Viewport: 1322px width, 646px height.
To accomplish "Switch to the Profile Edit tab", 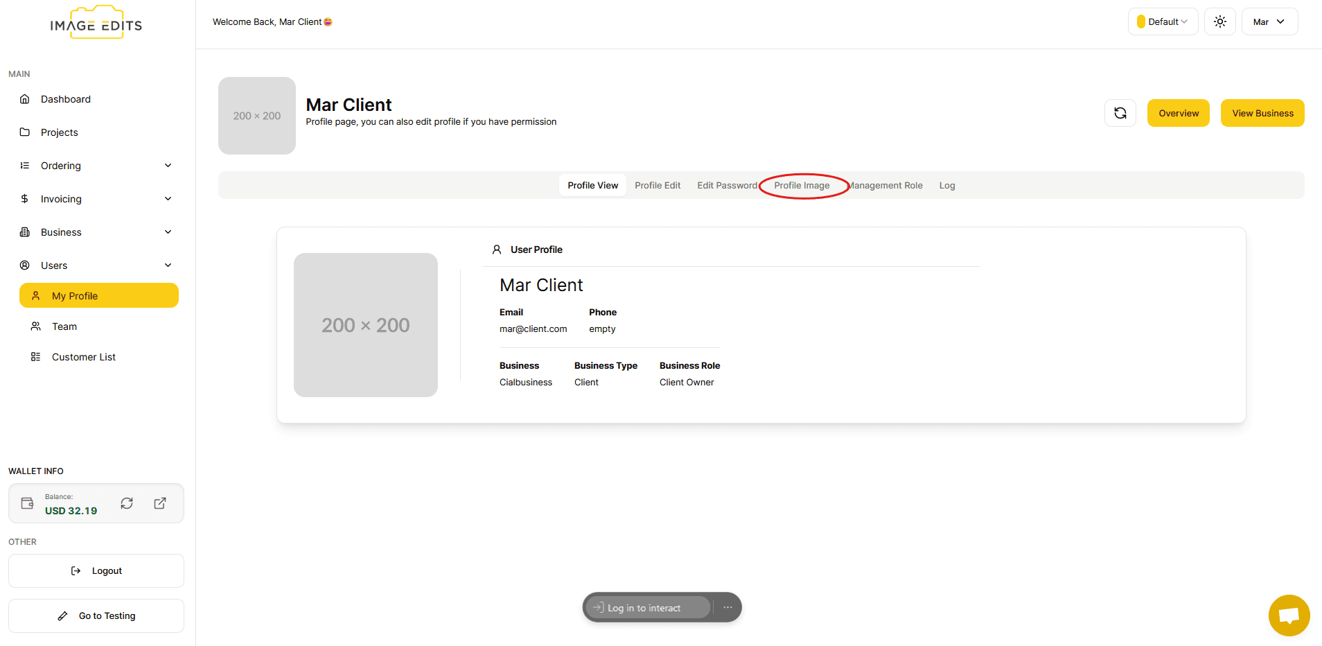I will click(658, 185).
